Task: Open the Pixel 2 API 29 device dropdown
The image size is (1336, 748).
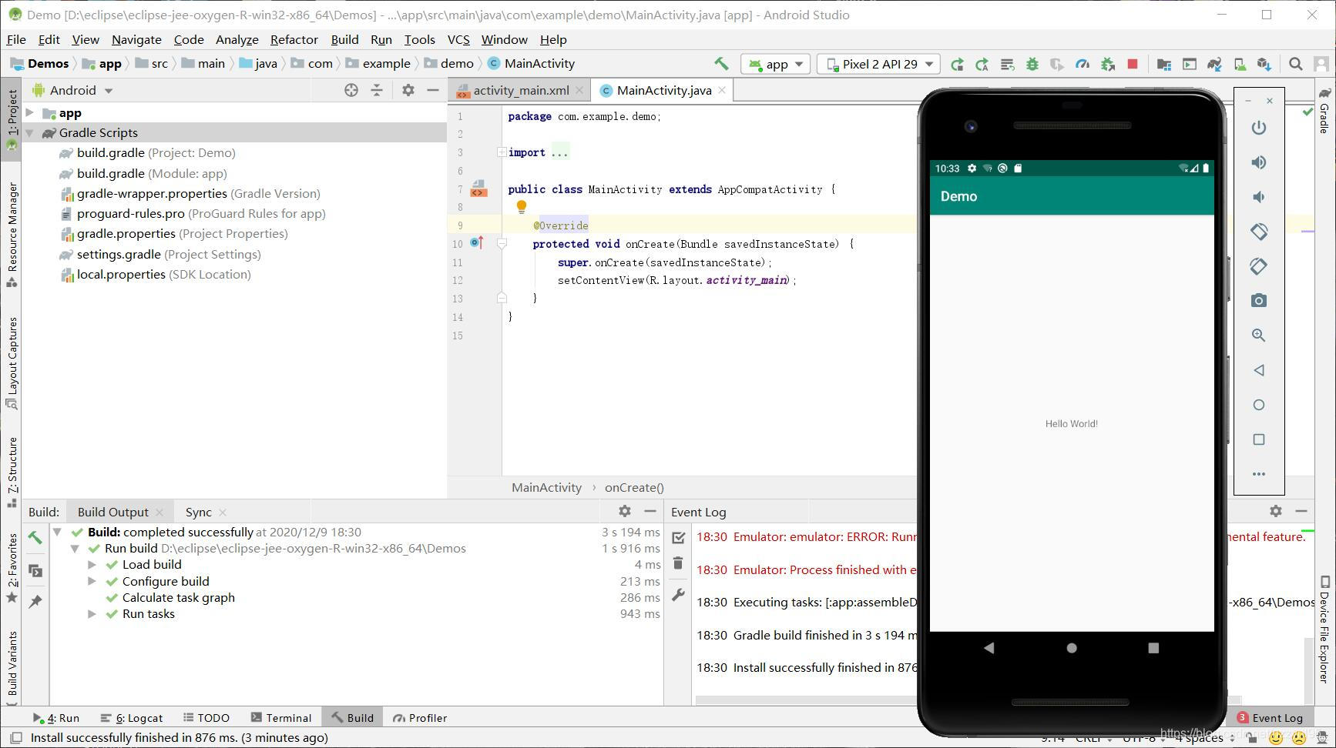Action: (879, 65)
